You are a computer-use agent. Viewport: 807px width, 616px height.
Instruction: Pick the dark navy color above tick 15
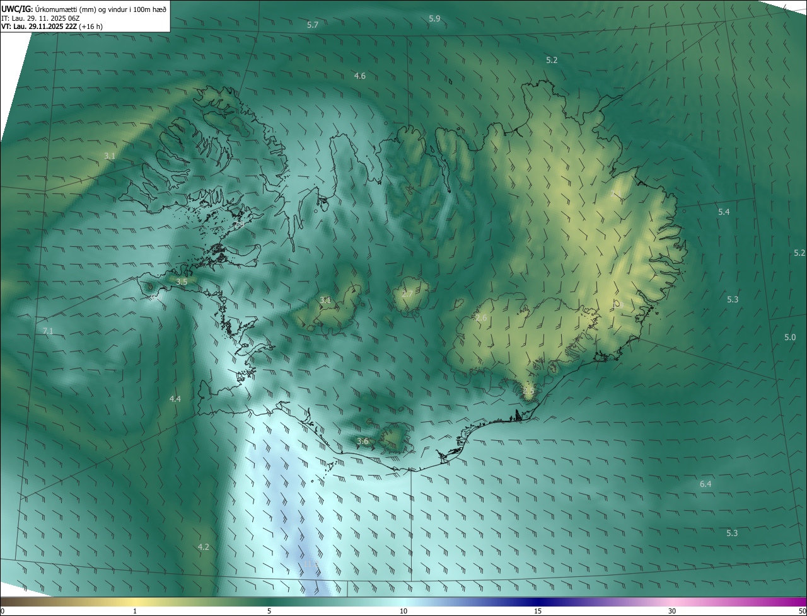tap(538, 602)
